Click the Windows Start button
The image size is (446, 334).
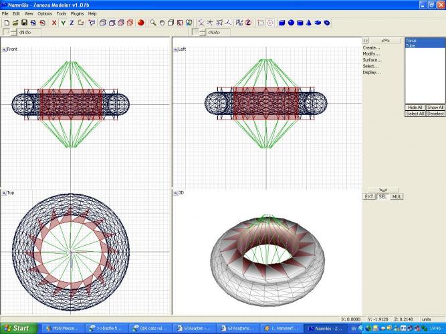[17, 328]
